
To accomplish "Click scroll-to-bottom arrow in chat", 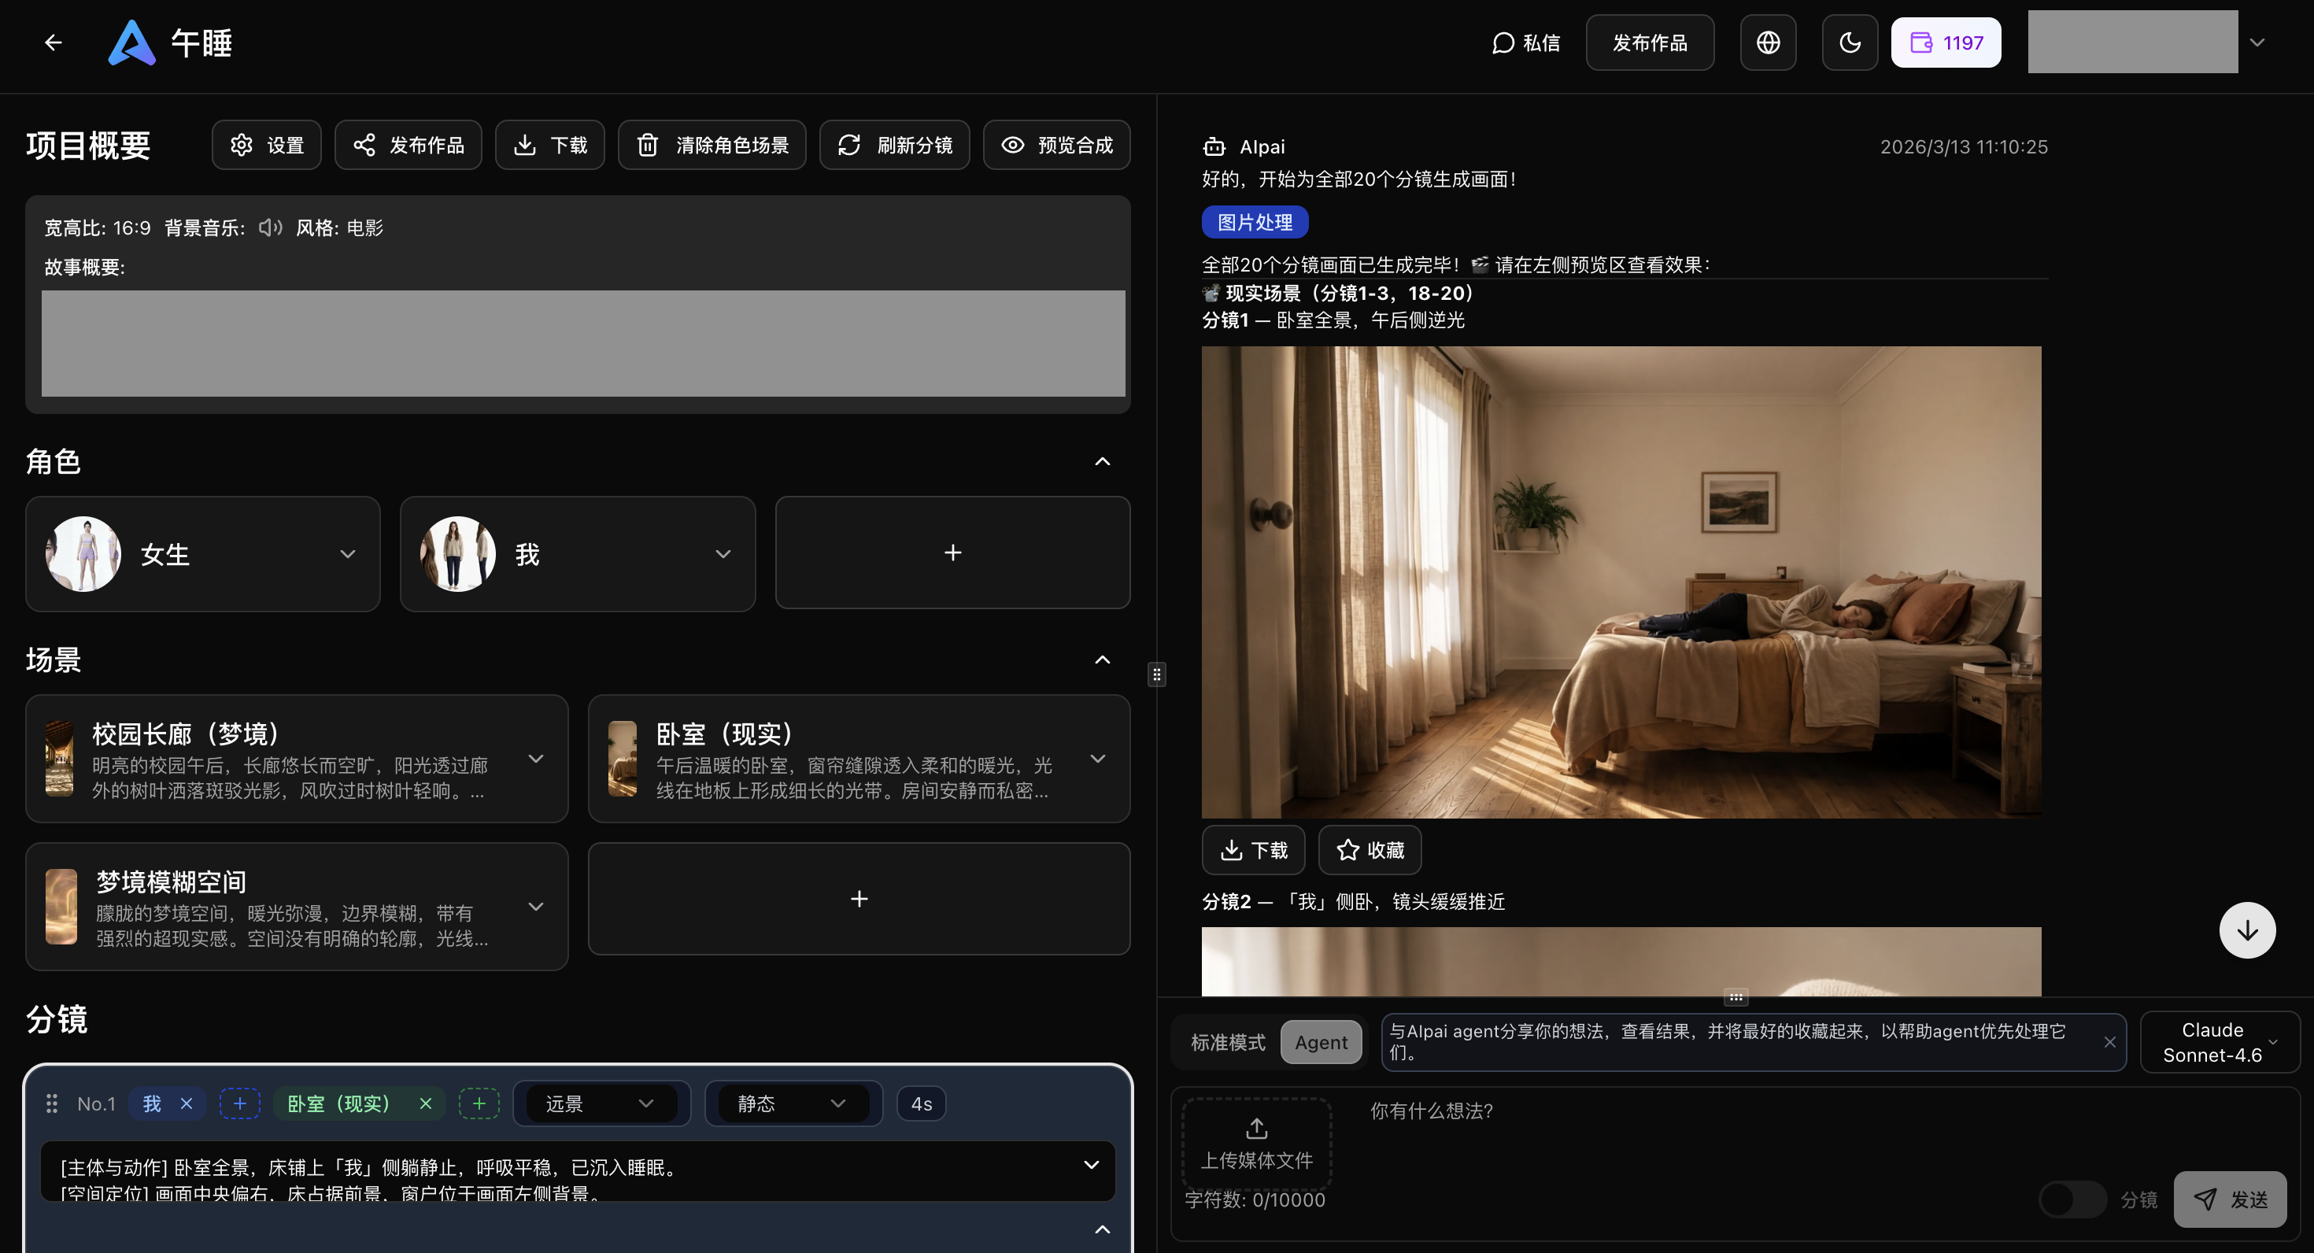I will 2246,930.
